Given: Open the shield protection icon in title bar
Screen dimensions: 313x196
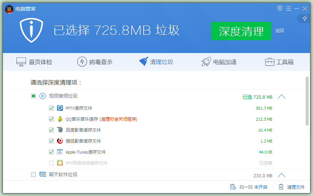Looking at the screenshot, I should [x=280, y=8].
